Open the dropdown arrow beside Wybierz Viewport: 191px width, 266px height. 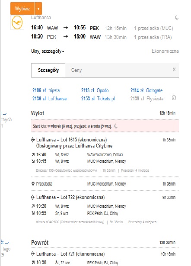point(38,9)
